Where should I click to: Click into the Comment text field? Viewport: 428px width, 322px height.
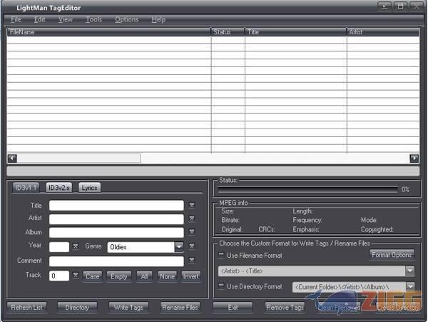[116, 261]
